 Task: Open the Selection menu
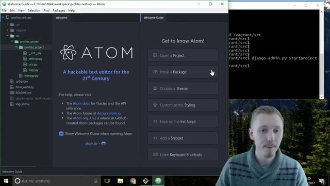click(34, 10)
